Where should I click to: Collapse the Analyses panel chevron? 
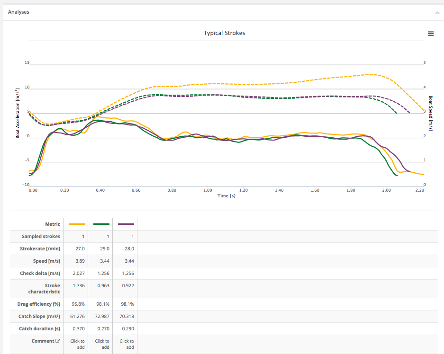[437, 13]
